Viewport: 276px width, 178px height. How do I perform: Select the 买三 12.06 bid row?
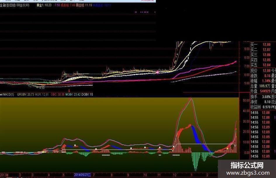(261, 55)
